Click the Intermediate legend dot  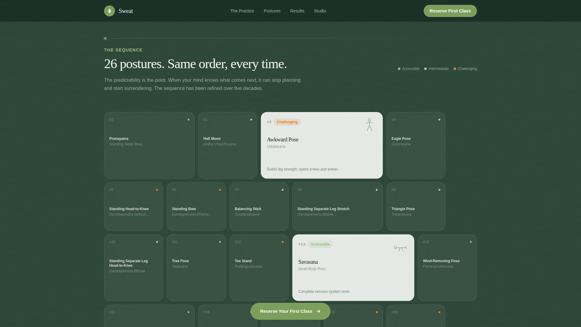tap(425, 69)
